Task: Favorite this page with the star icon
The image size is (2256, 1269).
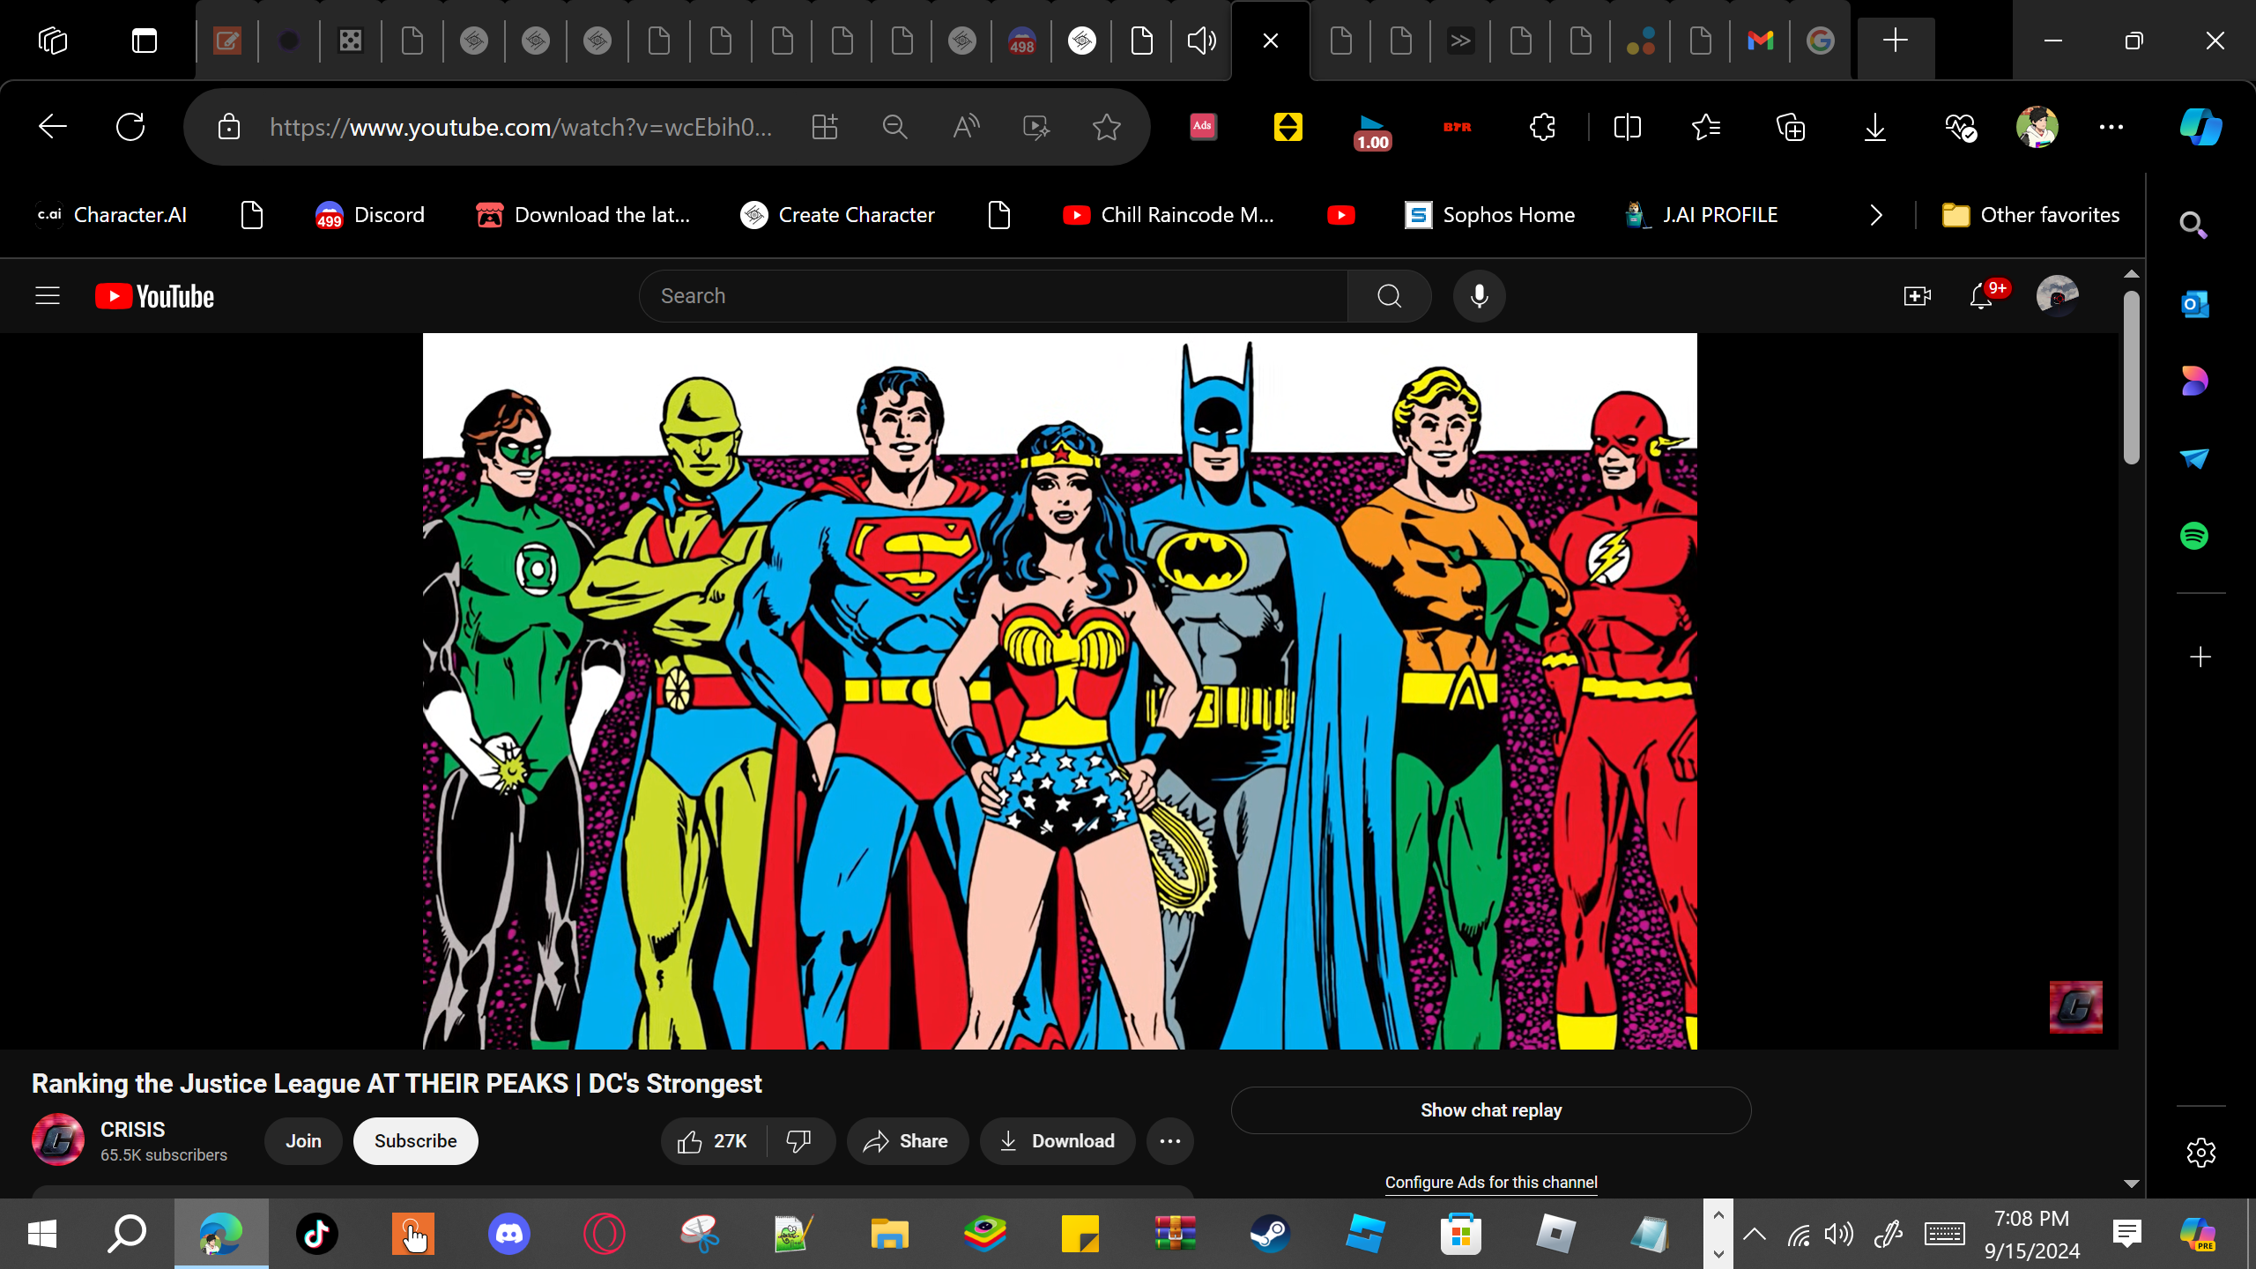Action: 1106,128
